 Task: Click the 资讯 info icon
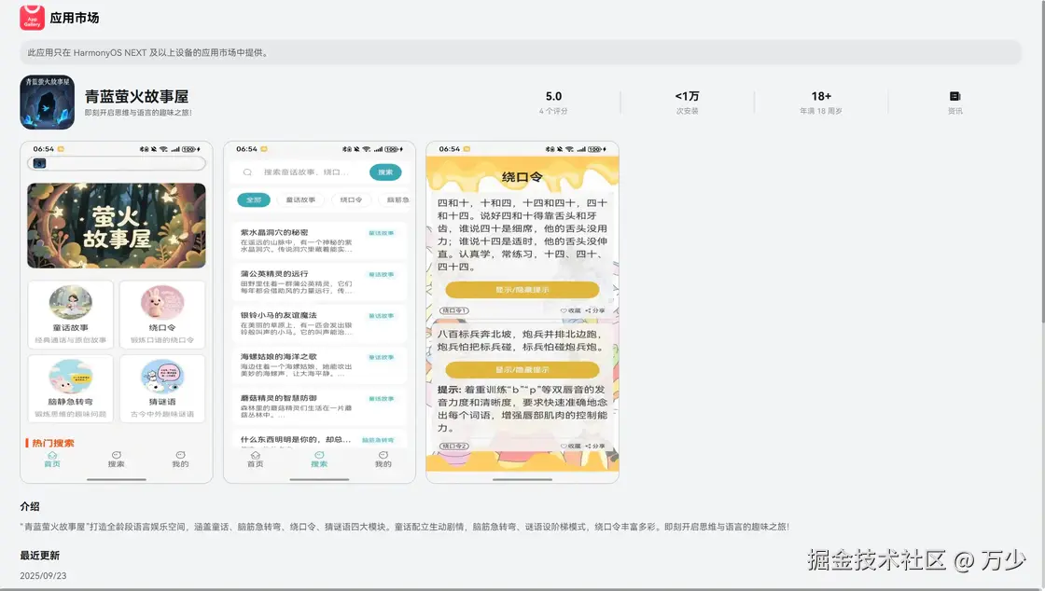[955, 97]
